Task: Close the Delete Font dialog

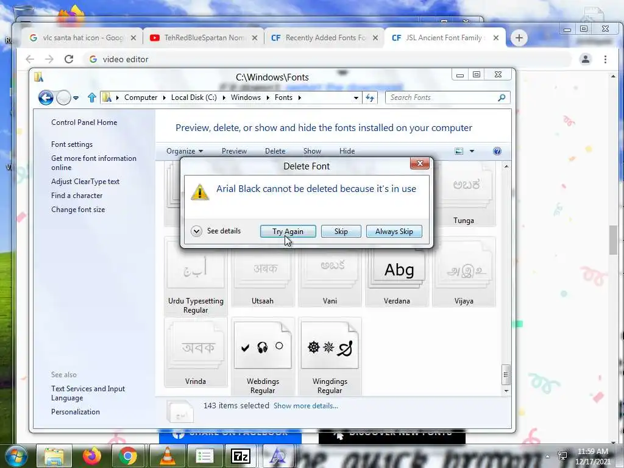Action: tap(419, 163)
